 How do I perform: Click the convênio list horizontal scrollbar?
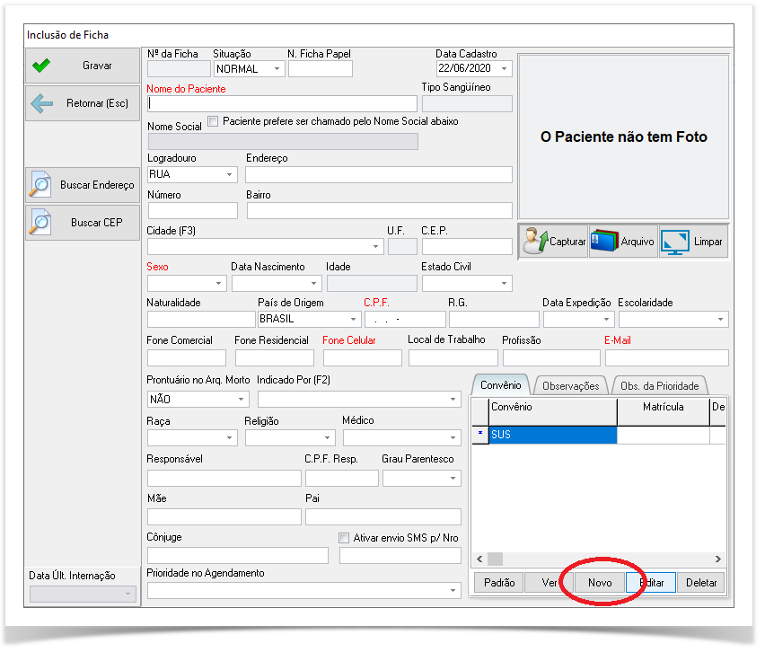click(x=597, y=559)
